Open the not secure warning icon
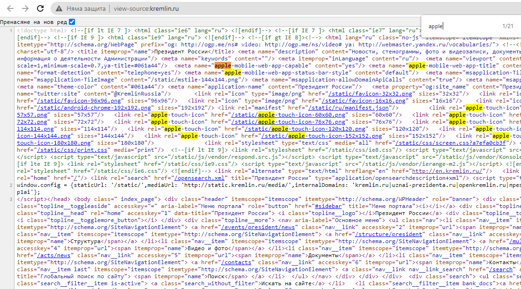 [x=59, y=8]
